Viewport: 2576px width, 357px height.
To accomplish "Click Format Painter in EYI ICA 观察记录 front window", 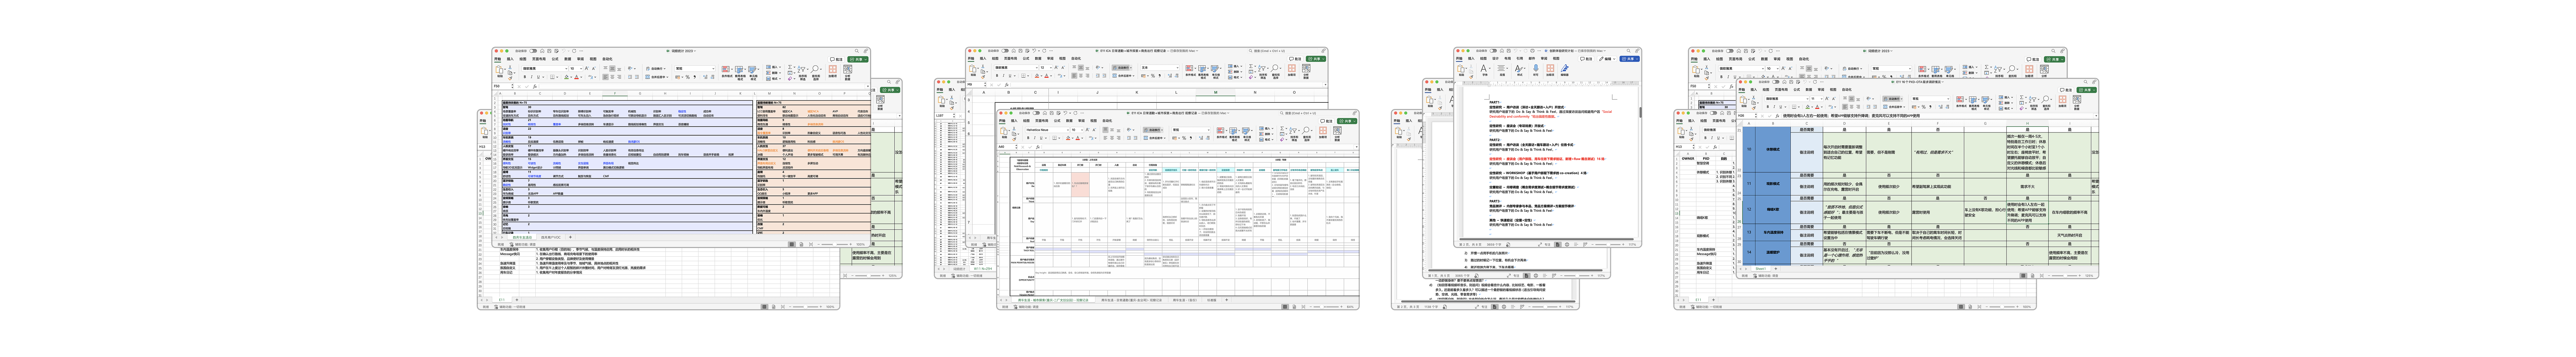I will [1014, 139].
